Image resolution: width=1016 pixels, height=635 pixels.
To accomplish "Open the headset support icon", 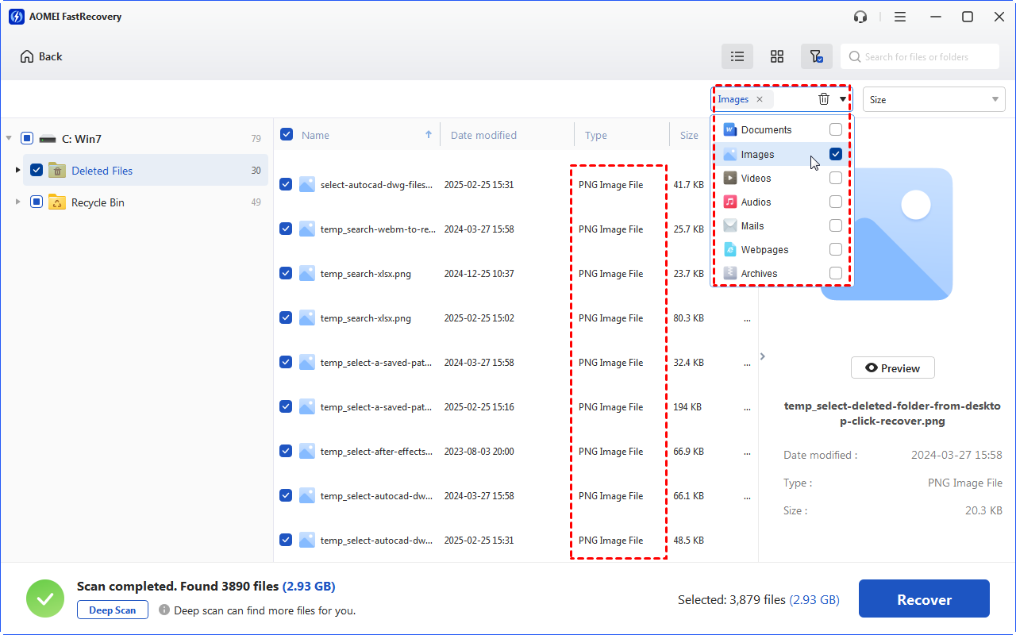I will coord(860,17).
